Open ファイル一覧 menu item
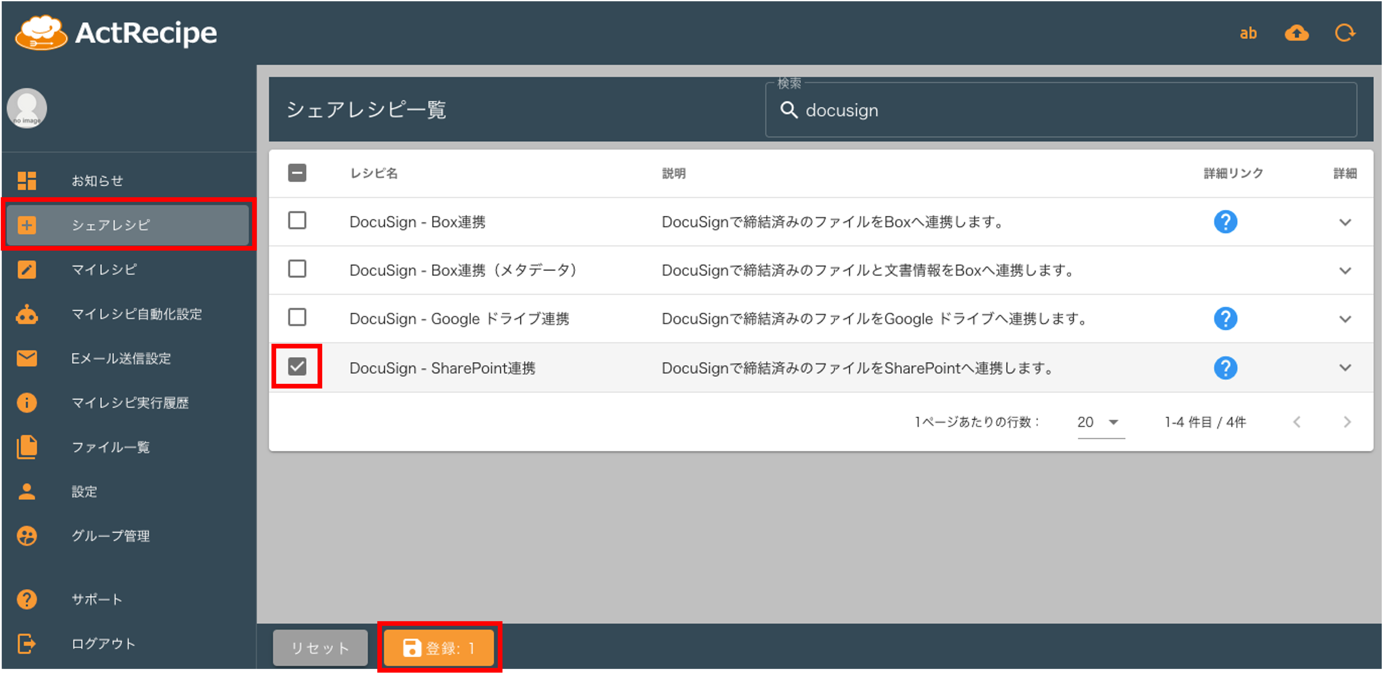The height and width of the screenshot is (673, 1383). click(128, 447)
